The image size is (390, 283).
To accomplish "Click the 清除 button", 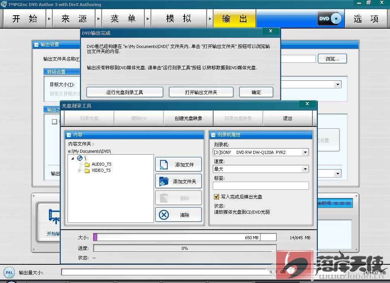I will coord(178,215).
